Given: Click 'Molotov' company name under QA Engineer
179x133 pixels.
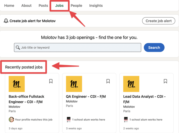Looking at the screenshot, I should [72, 101].
